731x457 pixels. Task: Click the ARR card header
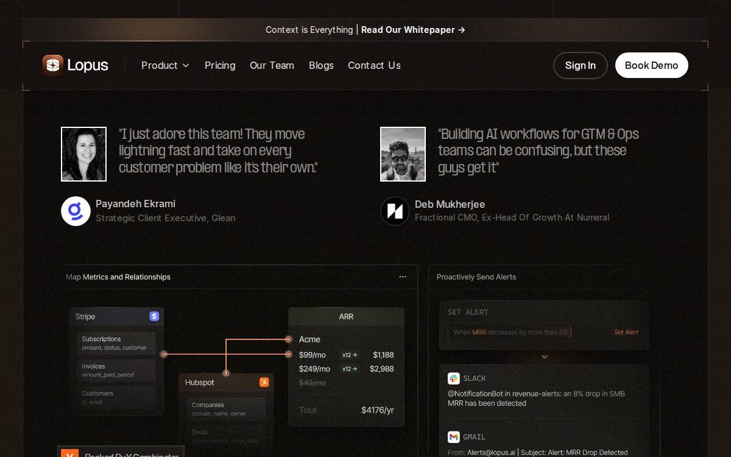pos(346,316)
